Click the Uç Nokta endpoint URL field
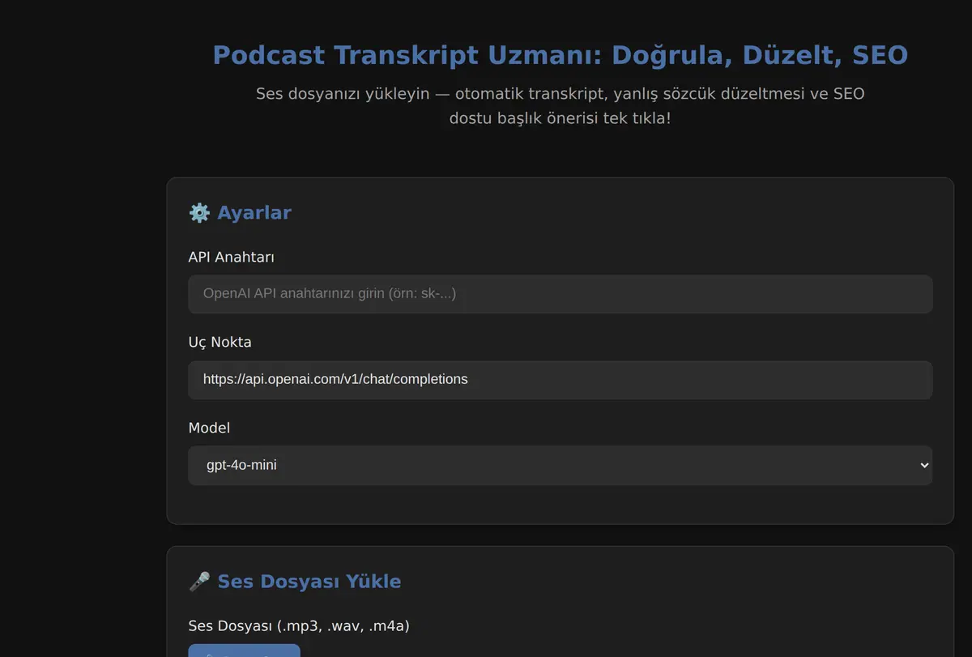Viewport: 972px width, 657px height. tap(561, 380)
